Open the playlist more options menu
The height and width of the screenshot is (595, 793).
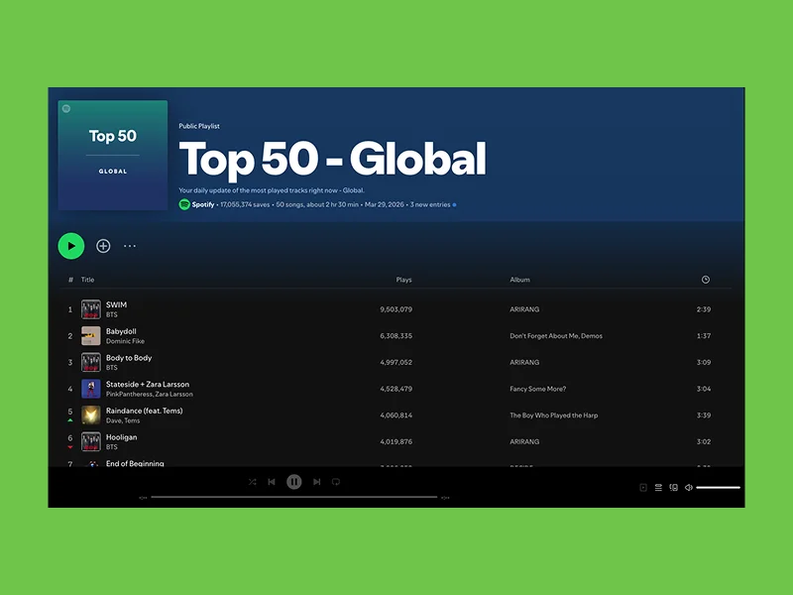coord(129,246)
